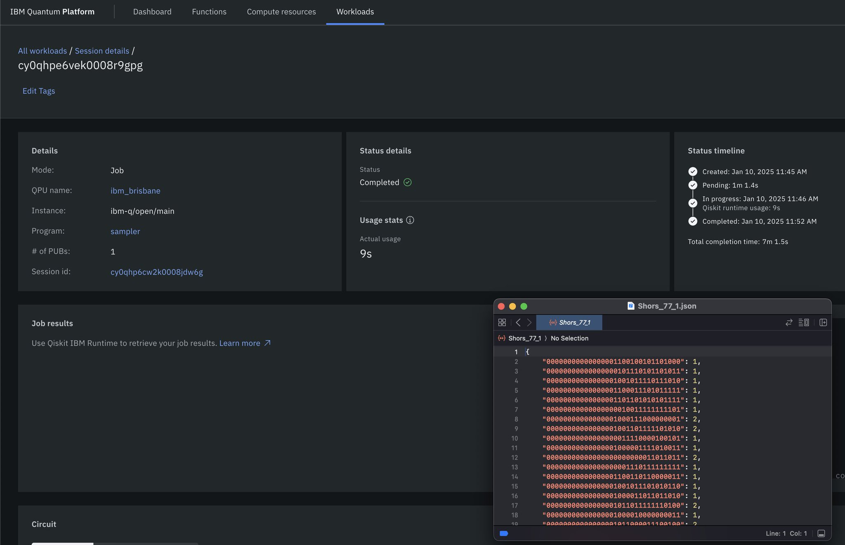The image size is (845, 545).
Task: Click the swap arrows editor options icon
Action: [x=789, y=322]
